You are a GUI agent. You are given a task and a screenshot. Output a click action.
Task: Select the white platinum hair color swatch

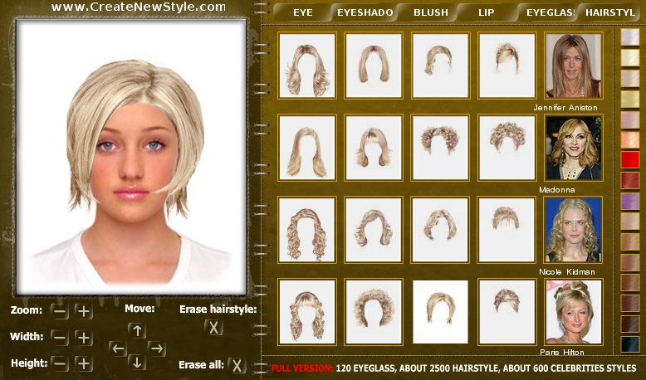pyautogui.click(x=630, y=37)
